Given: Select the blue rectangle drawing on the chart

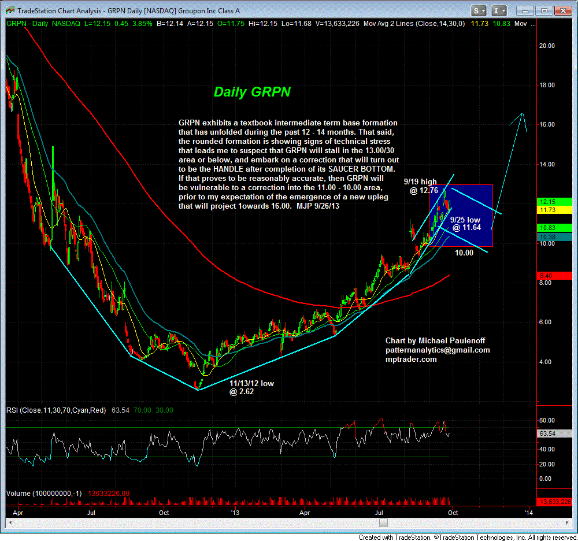Looking at the screenshot, I should 461,215.
